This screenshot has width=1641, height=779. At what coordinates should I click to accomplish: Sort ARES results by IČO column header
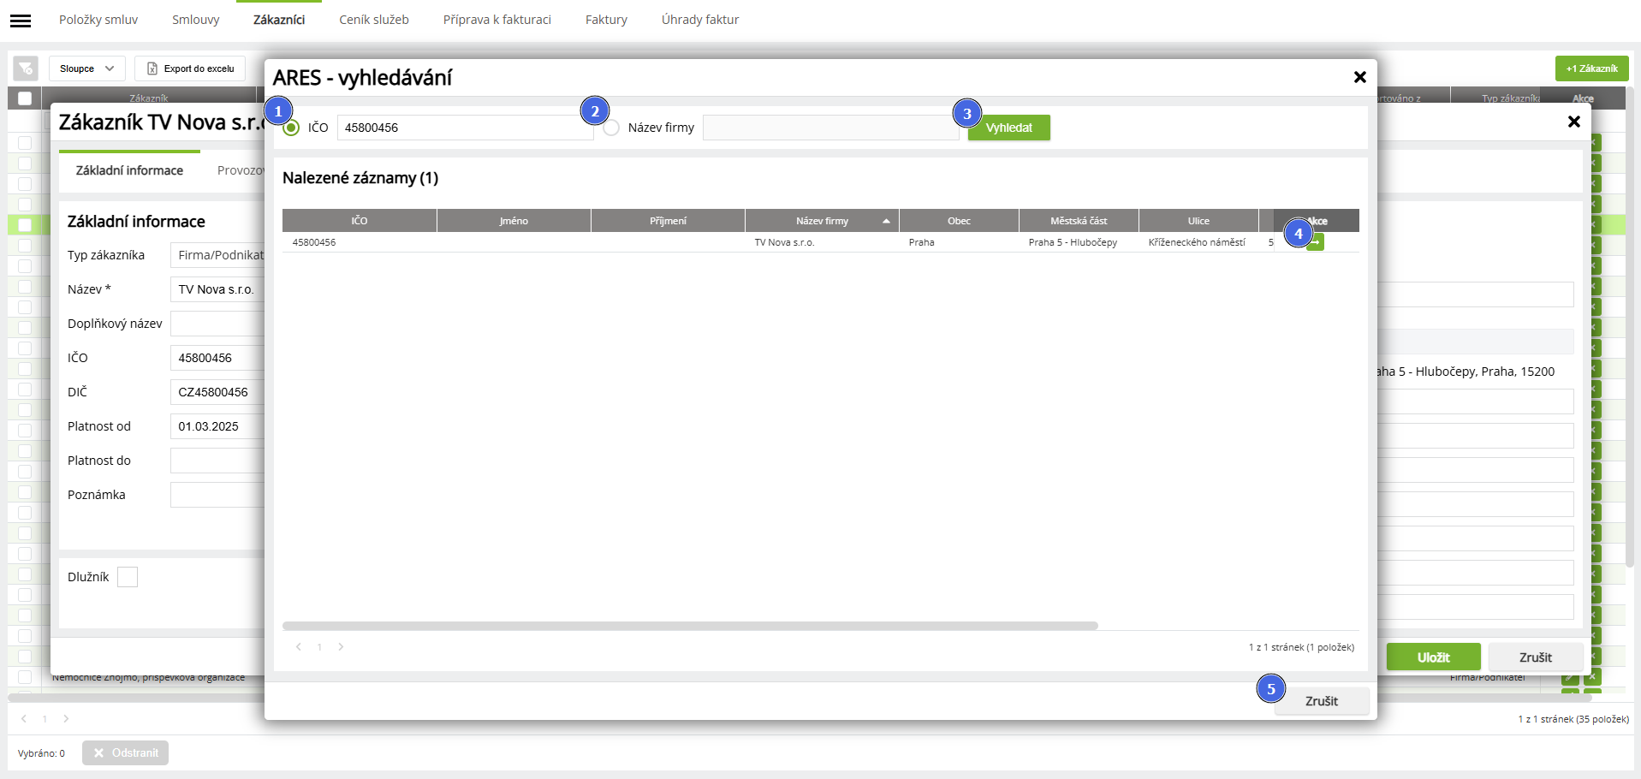coord(360,221)
